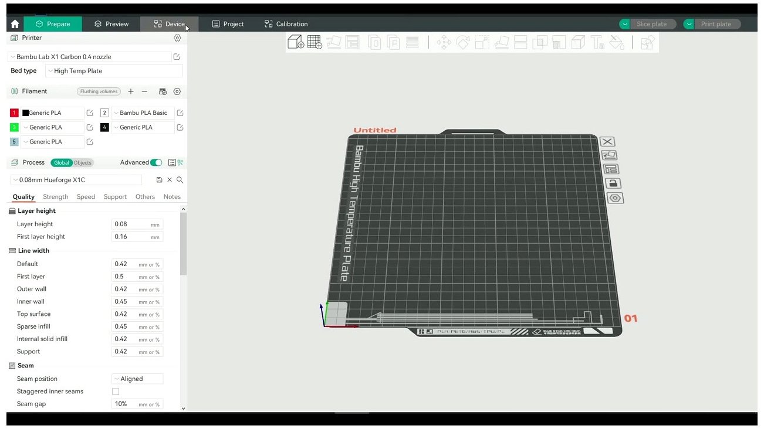Switch process scope to Global
Screen dimensions: 764x429
(62, 163)
